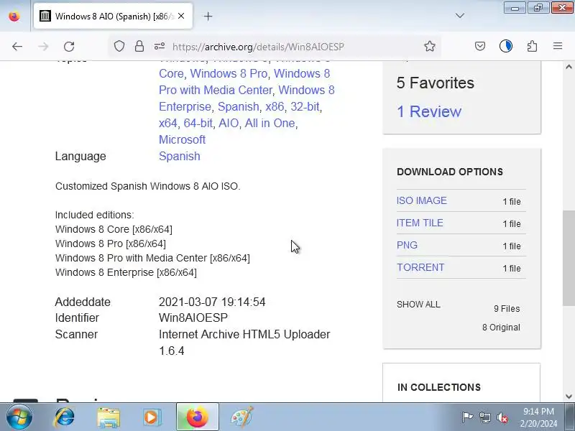Open Action Center flag tray icon
Viewport: 575px width, 431px height.
tap(467, 417)
